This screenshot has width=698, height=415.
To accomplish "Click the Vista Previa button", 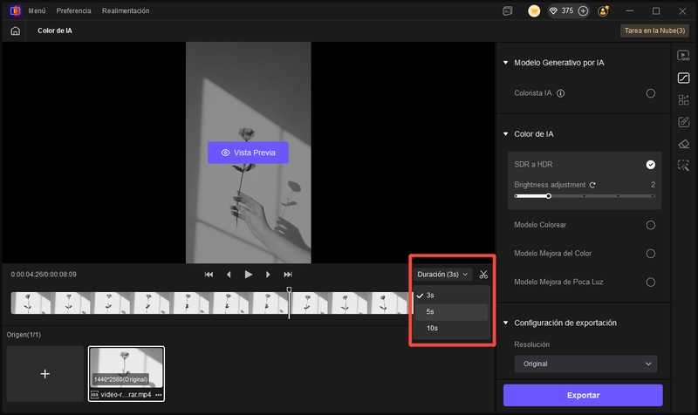I will tap(248, 153).
